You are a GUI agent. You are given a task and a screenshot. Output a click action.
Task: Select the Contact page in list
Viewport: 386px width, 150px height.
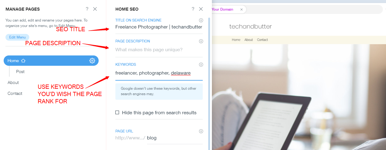[15, 93]
